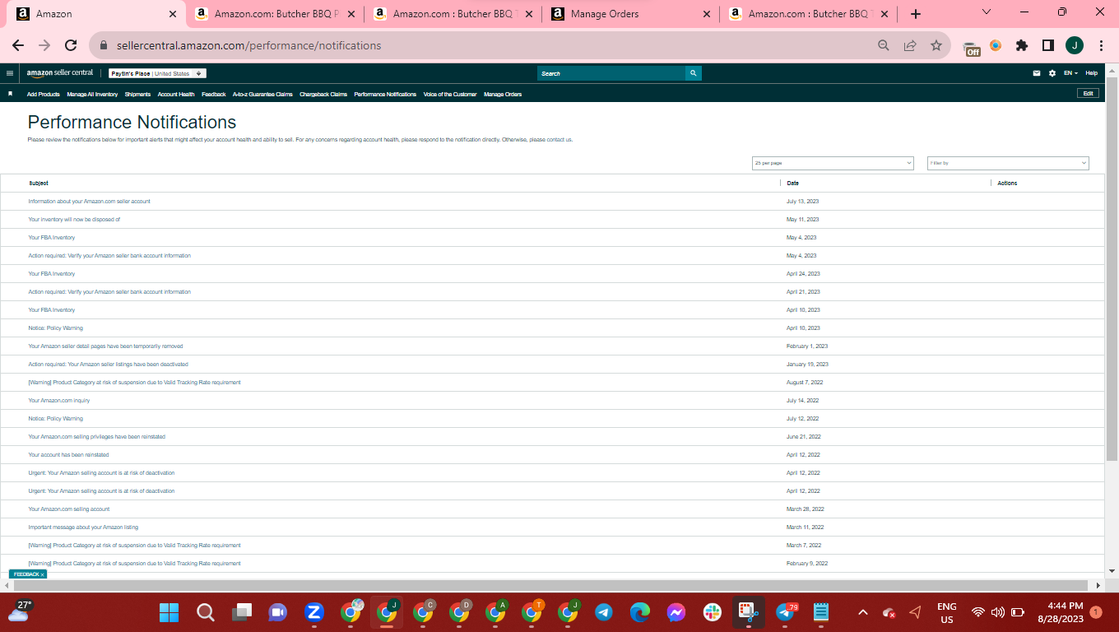Click the Edit button in navigation bar
The width and height of the screenshot is (1119, 632).
click(1088, 94)
